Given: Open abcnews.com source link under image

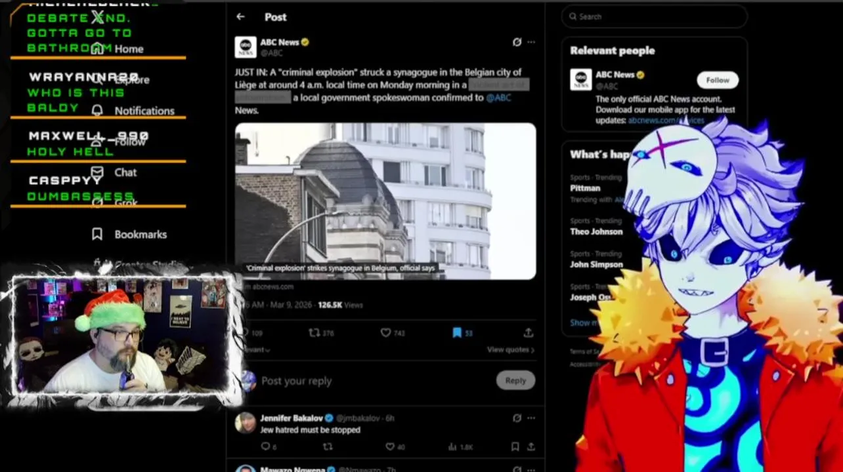Looking at the screenshot, I should tap(269, 286).
